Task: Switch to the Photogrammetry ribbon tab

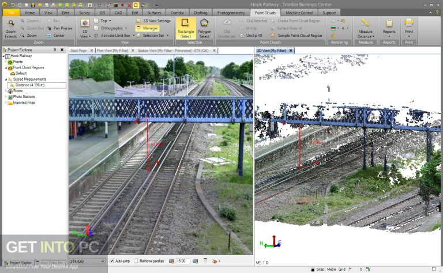Action: click(x=231, y=12)
